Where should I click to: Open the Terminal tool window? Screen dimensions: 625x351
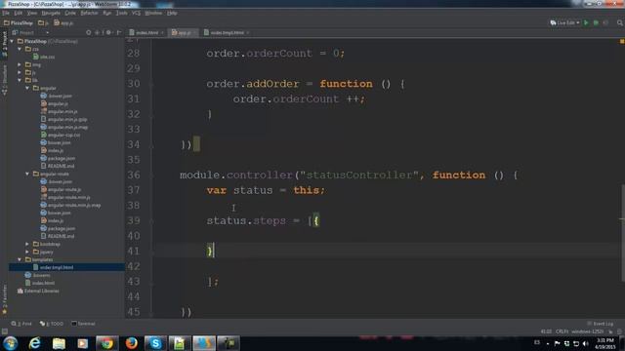[83, 324]
